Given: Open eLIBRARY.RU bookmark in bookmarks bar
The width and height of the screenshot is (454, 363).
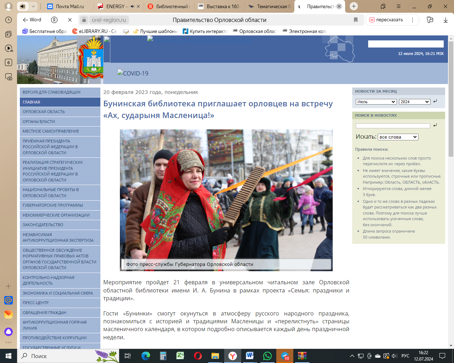Looking at the screenshot, I should point(94,31).
